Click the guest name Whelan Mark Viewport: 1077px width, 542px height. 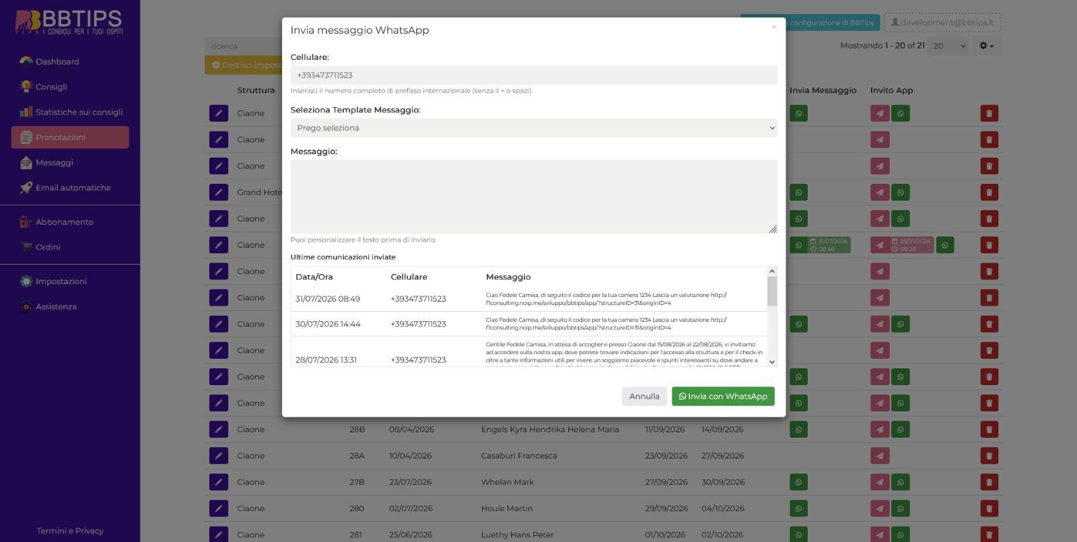(508, 482)
